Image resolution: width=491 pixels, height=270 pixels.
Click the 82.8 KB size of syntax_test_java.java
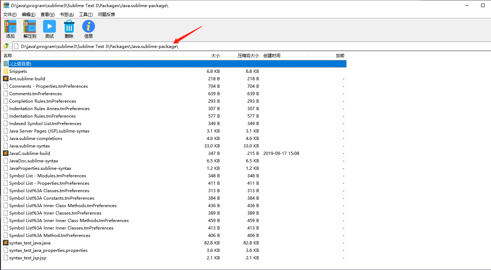point(212,243)
